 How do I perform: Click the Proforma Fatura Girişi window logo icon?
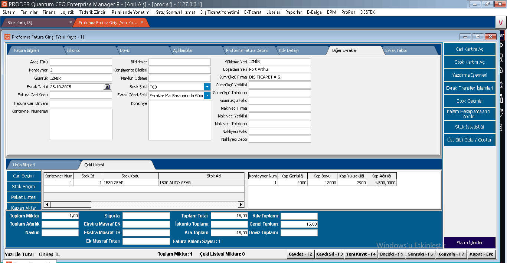click(x=7, y=37)
